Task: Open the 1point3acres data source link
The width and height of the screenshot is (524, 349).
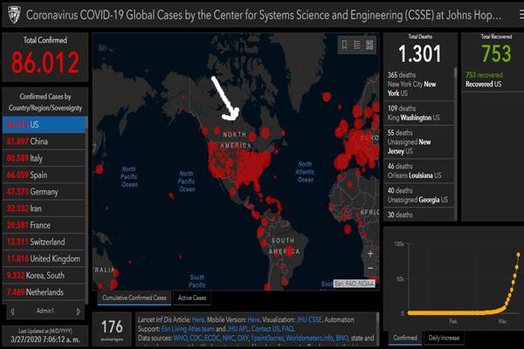Action: point(267,339)
